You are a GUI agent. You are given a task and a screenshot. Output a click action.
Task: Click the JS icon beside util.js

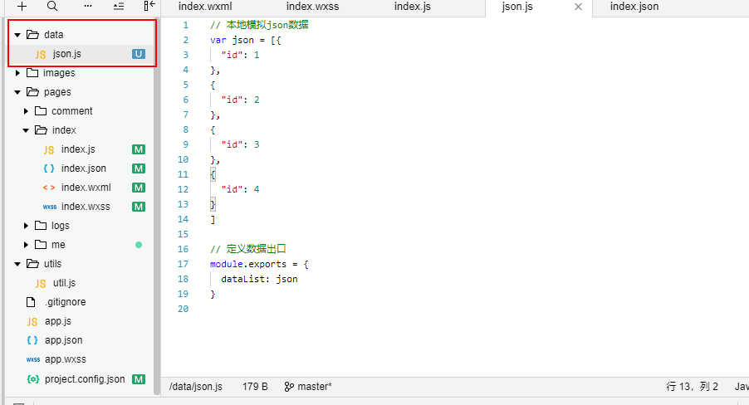coord(41,284)
